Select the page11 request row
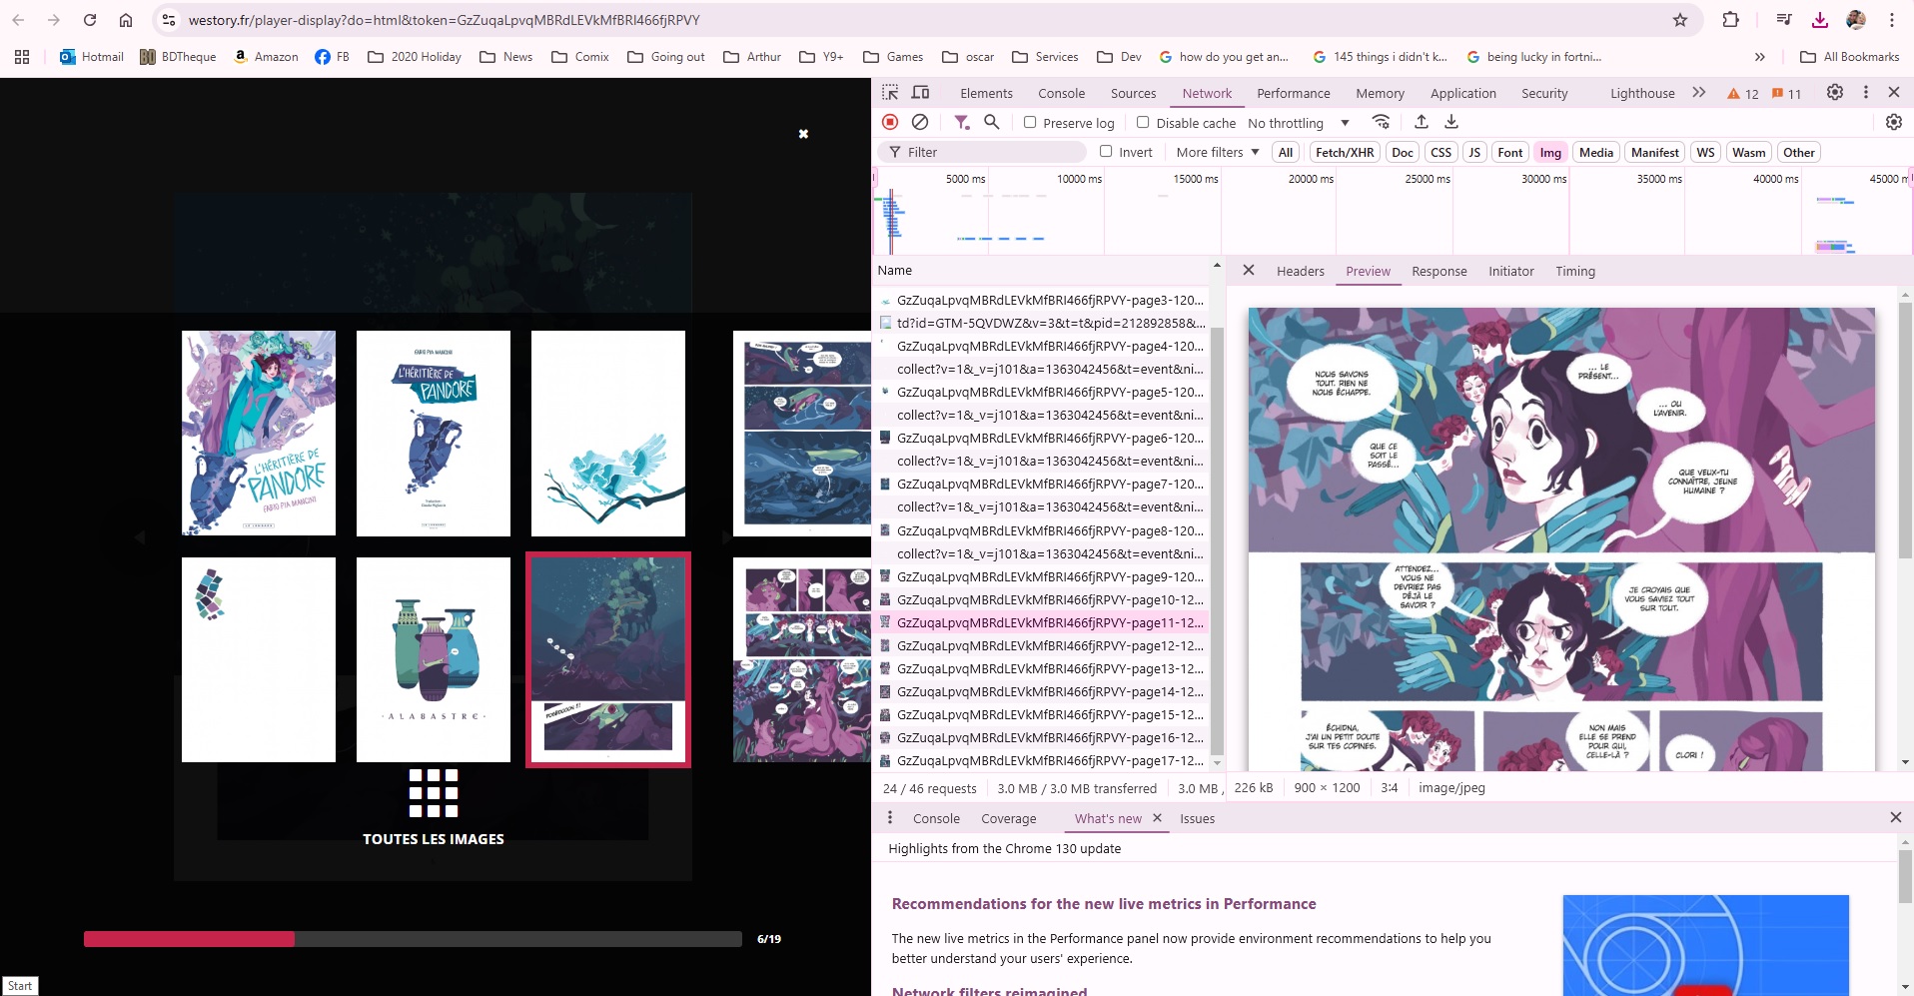The height and width of the screenshot is (996, 1914). coord(1042,622)
